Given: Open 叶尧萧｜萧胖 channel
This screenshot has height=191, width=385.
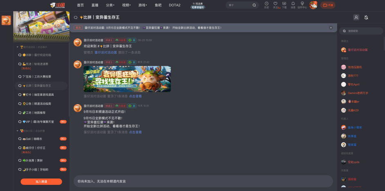Looking at the screenshot, I should tap(41, 160).
